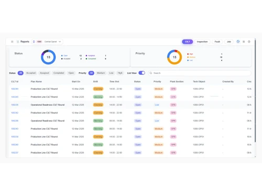The width and height of the screenshot is (262, 196).
Task: Switch to the Inspection tab
Action: 202,42
